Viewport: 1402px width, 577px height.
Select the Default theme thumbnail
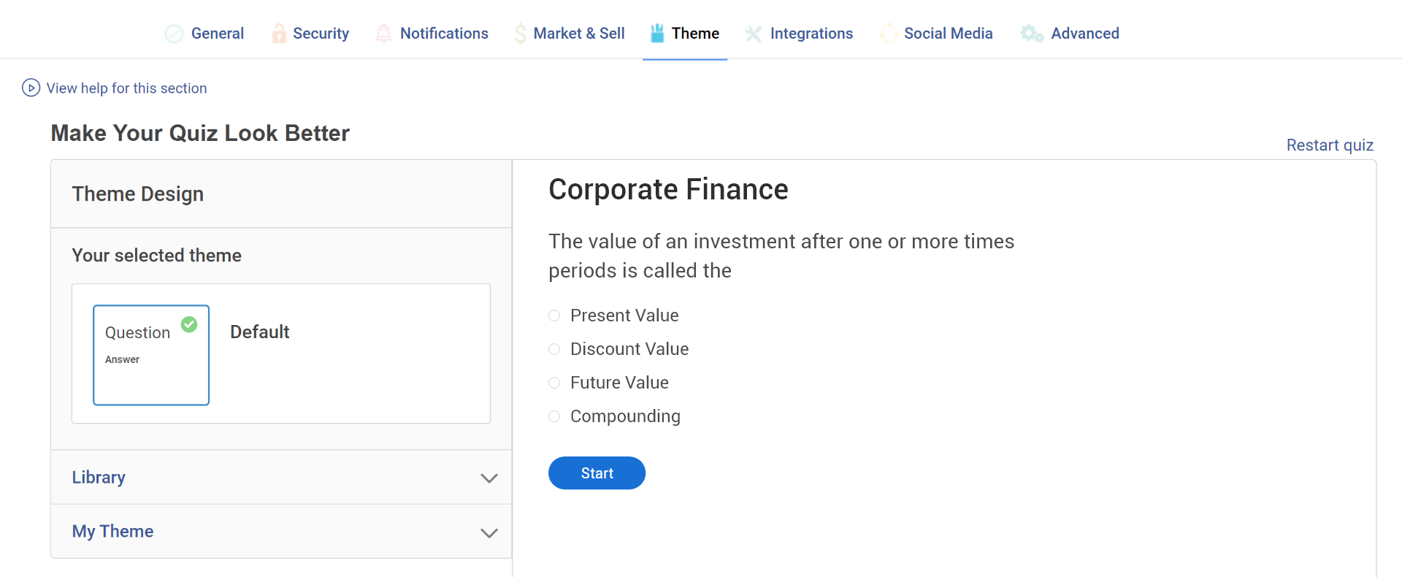tap(151, 355)
